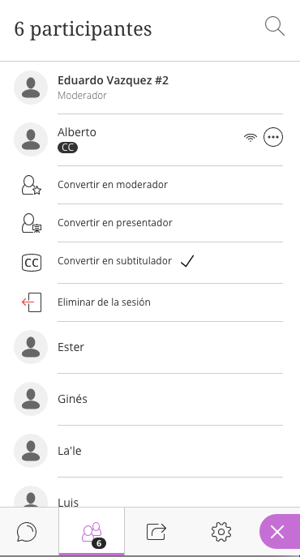Click the CC captioner icon in menu
This screenshot has width=300, height=557.
[x=32, y=263]
